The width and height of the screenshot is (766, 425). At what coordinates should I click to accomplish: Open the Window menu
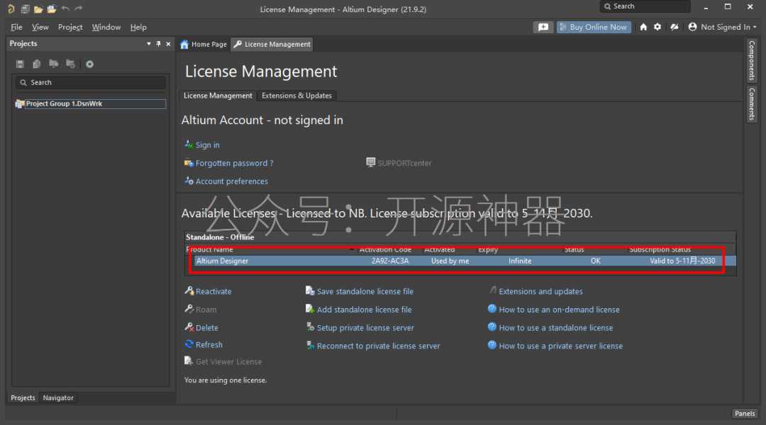pyautogui.click(x=106, y=28)
